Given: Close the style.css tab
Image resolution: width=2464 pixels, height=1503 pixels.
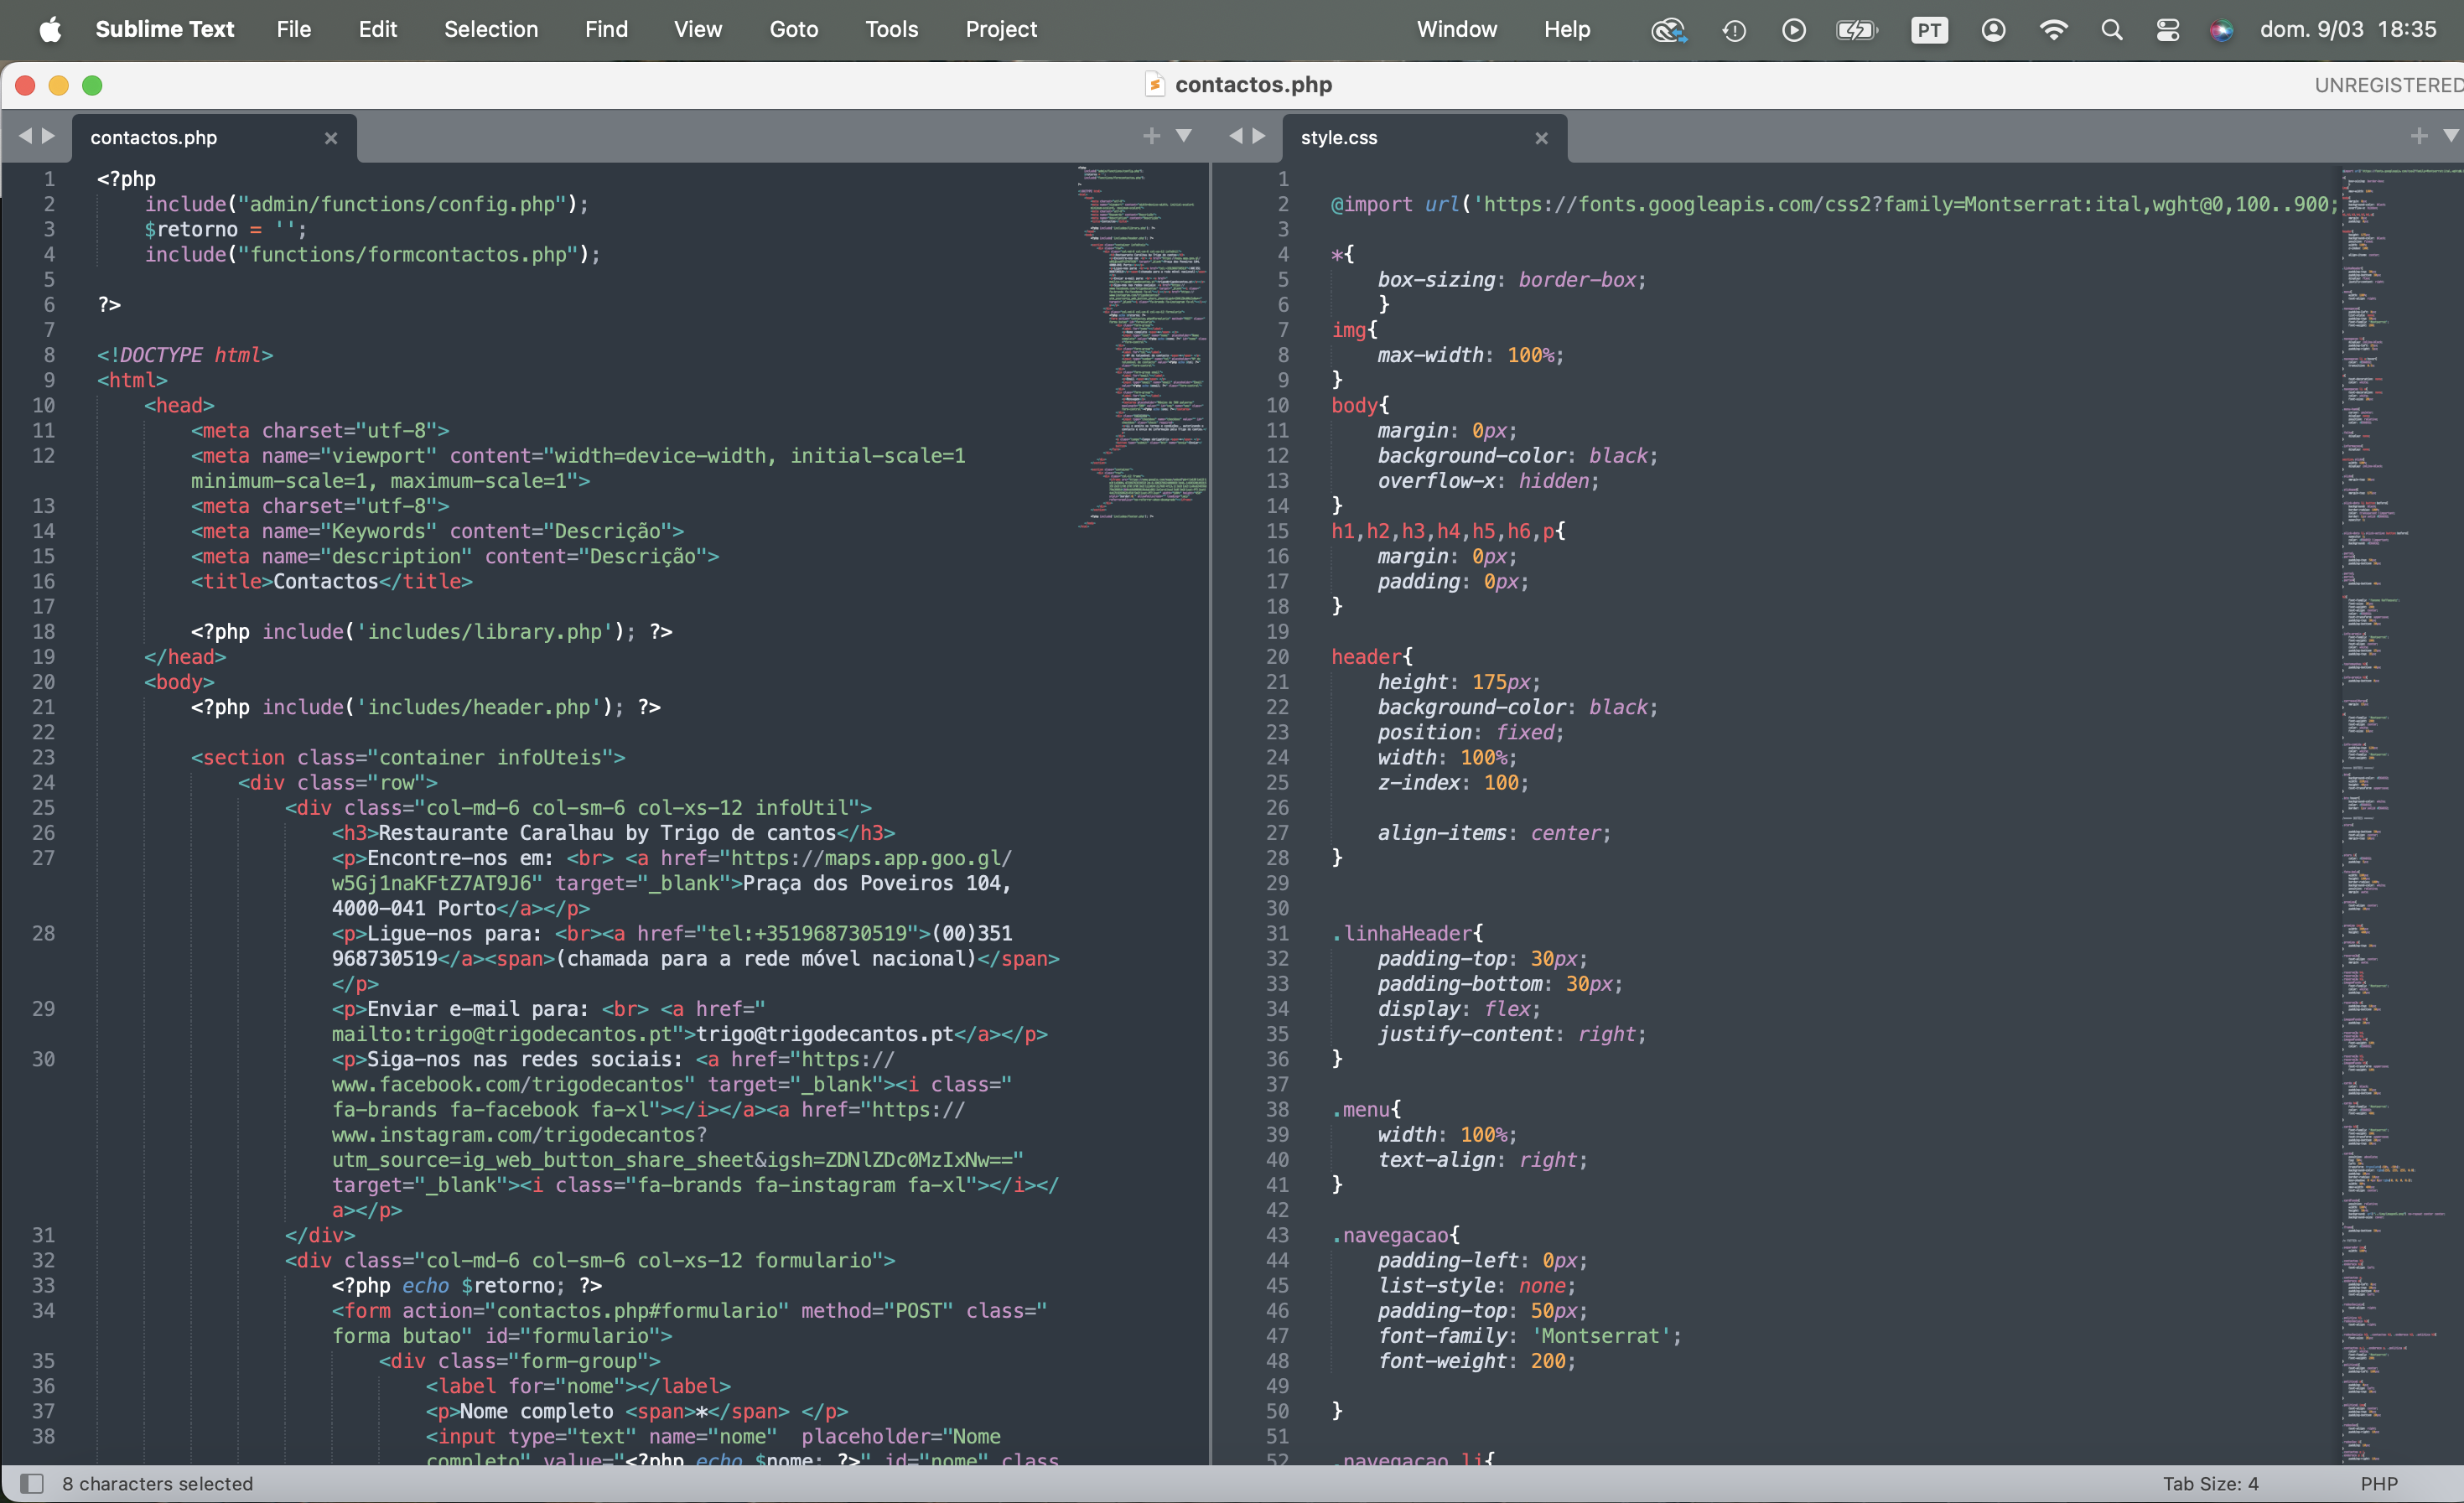Looking at the screenshot, I should pyautogui.click(x=1541, y=138).
